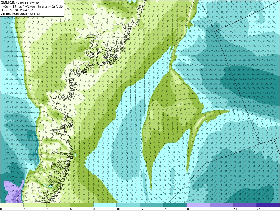Image resolution: width=280 pixels, height=211 pixels.
Task: Choose the pale teal 10–12 m/s legend swatch
Action: (x=129, y=205)
